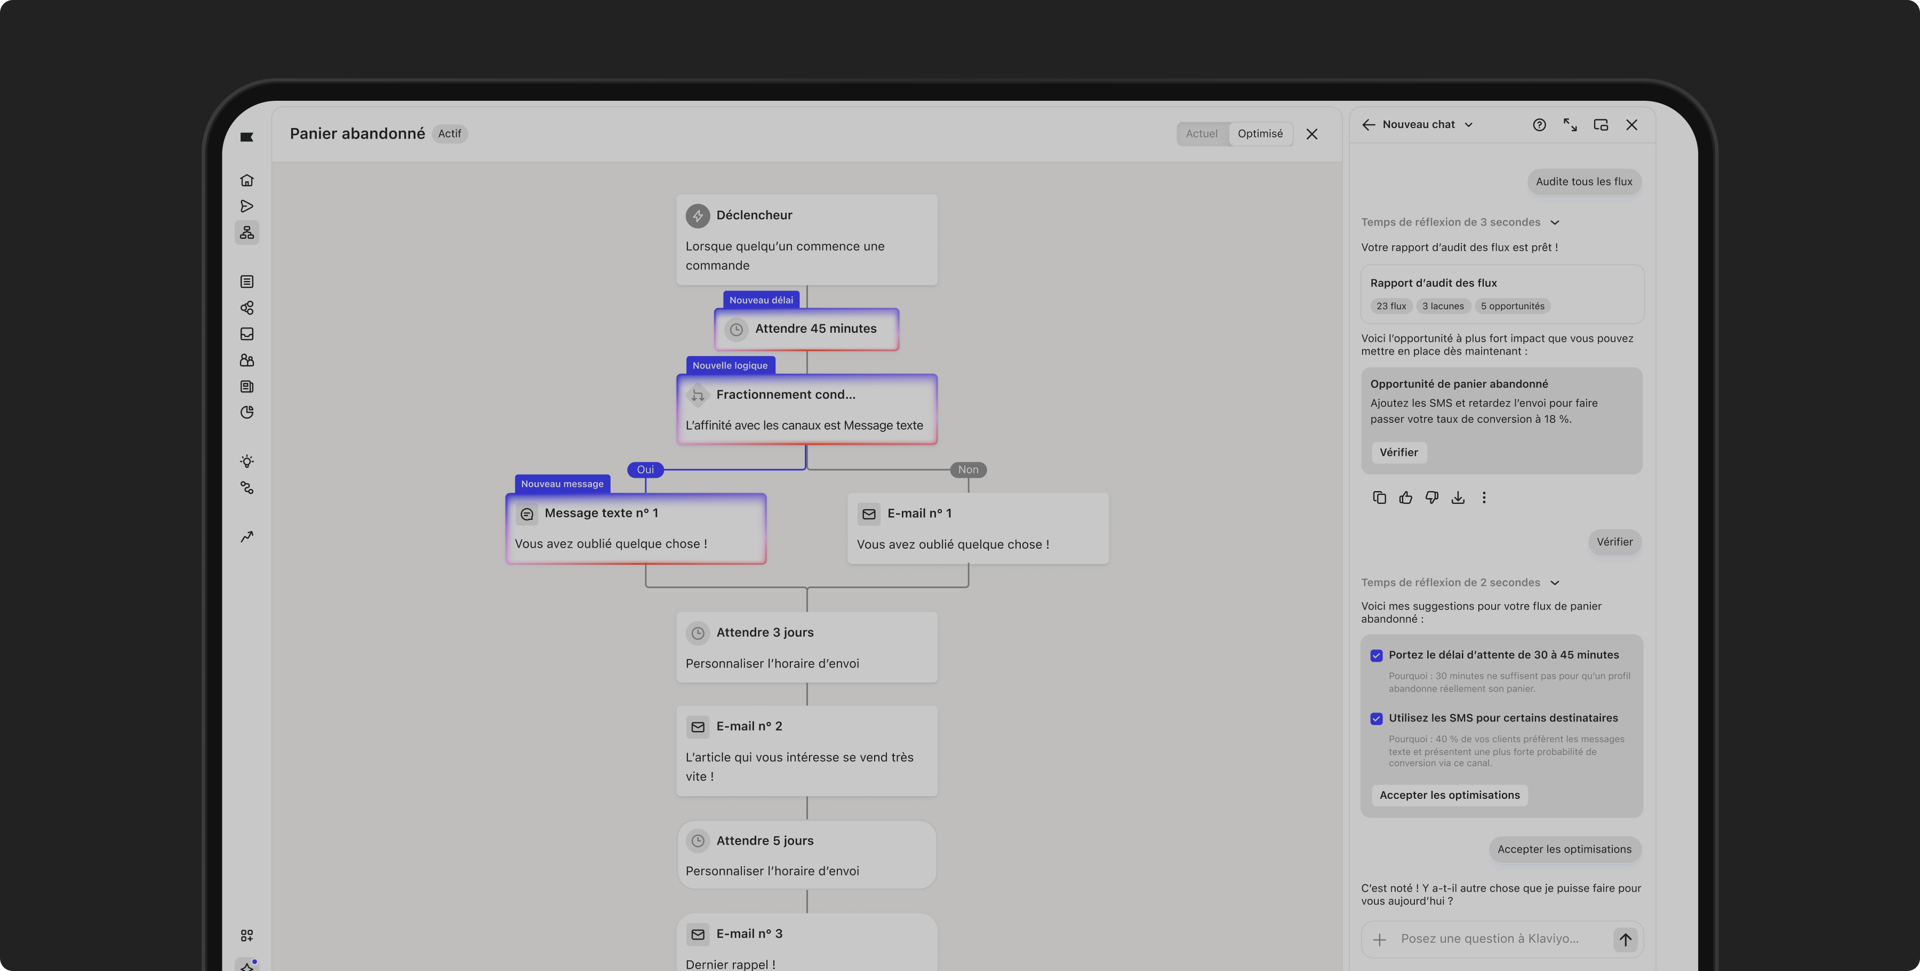Click Accepter les optimisations in suggestions card

[1449, 795]
